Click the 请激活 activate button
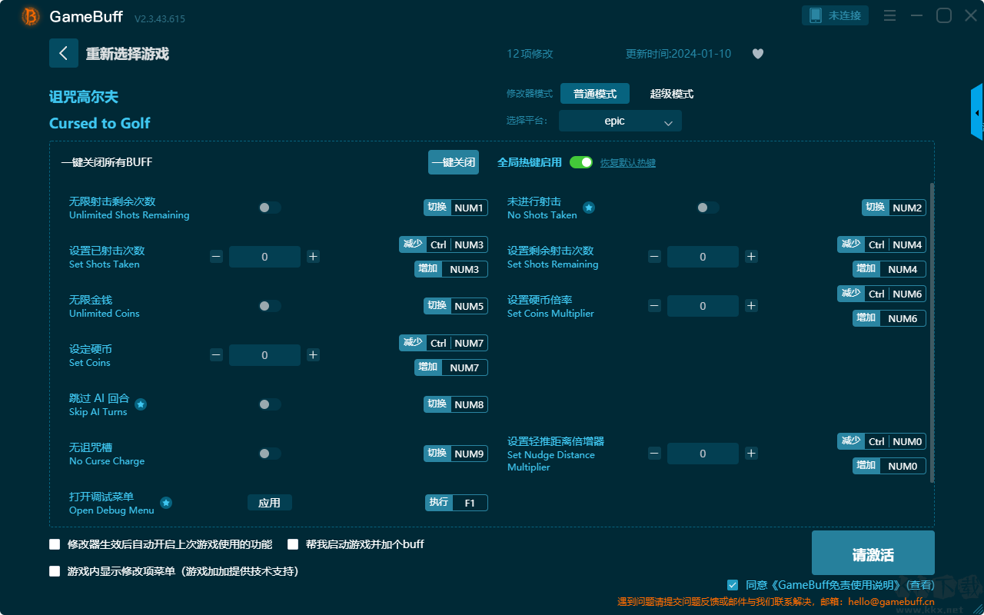Screen dimensions: 984x615 pyautogui.click(x=873, y=554)
